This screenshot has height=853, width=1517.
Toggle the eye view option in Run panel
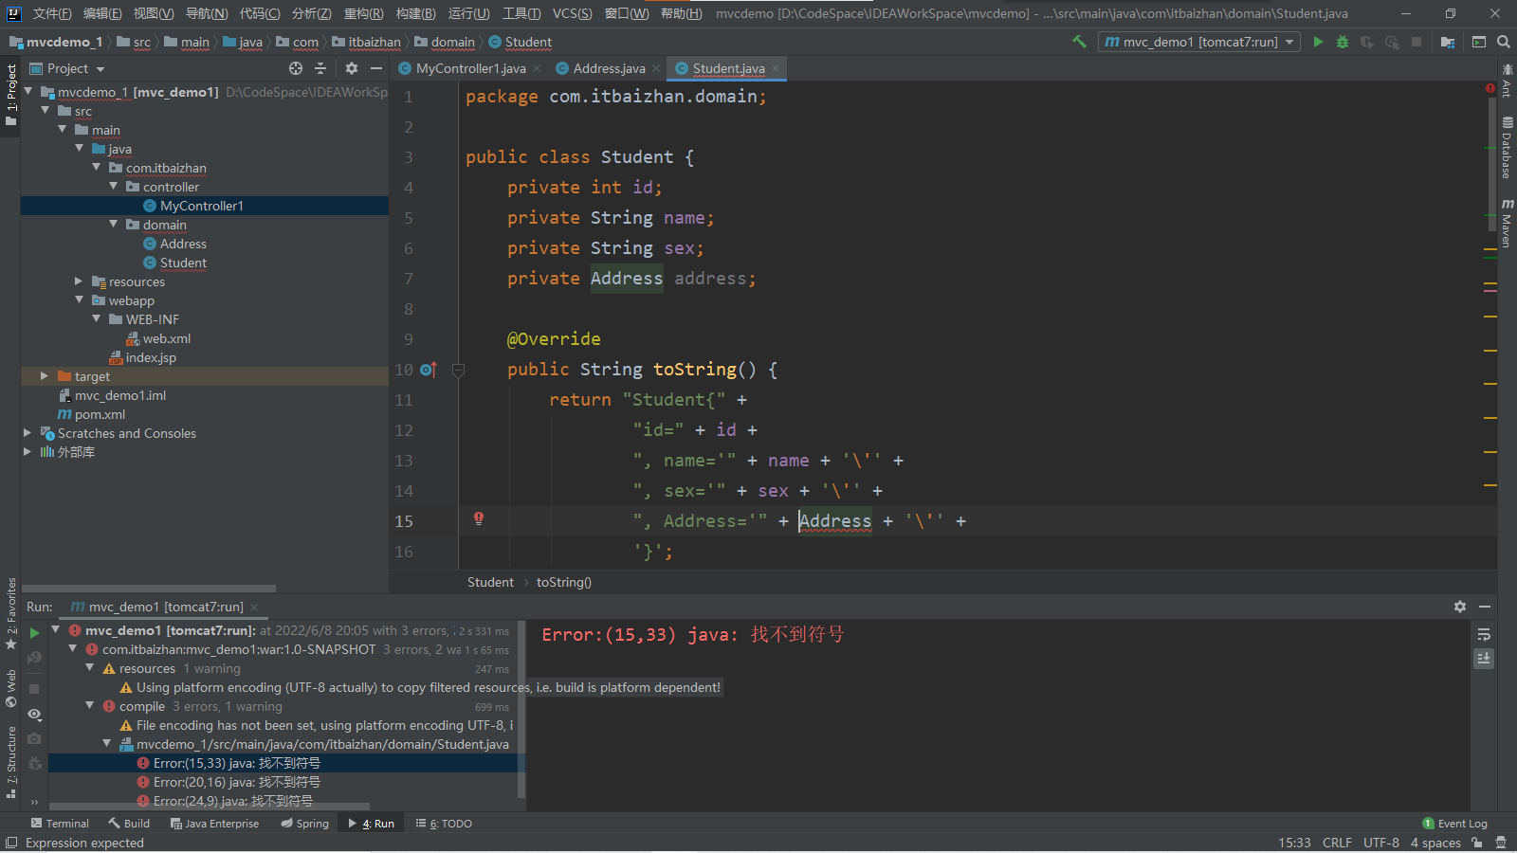pos(34,715)
